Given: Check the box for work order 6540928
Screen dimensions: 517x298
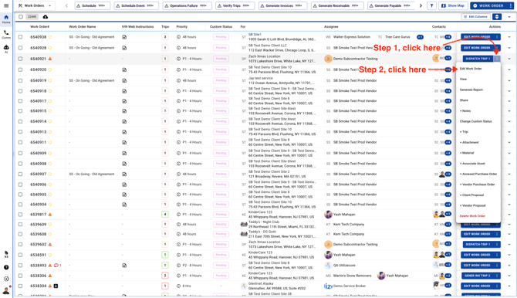Looking at the screenshot, I should [x=20, y=48].
